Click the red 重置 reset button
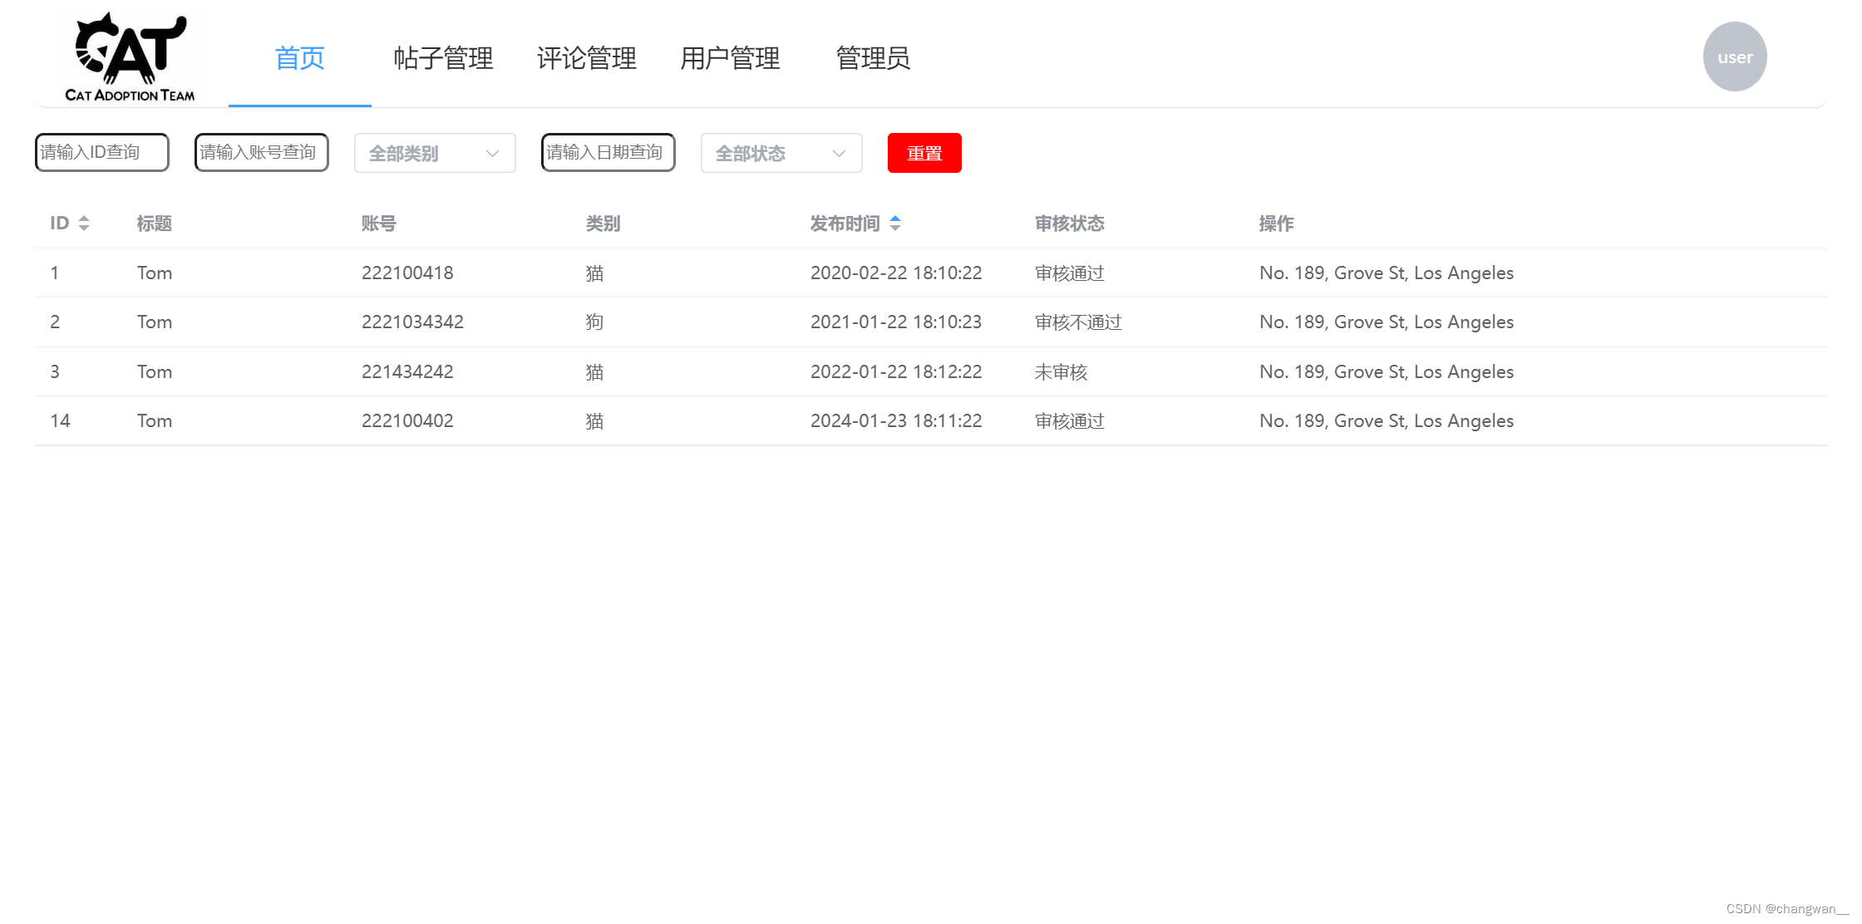The image size is (1862, 924). (924, 153)
